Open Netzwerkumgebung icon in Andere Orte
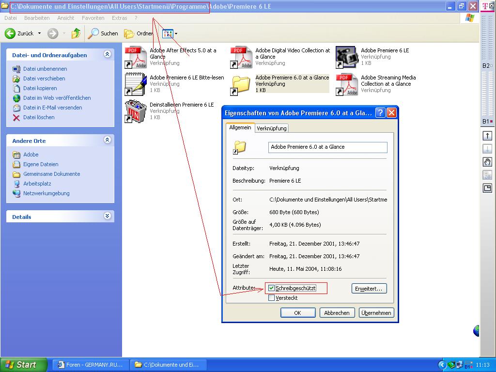Viewport: 496px width, 372px height. 16,193
